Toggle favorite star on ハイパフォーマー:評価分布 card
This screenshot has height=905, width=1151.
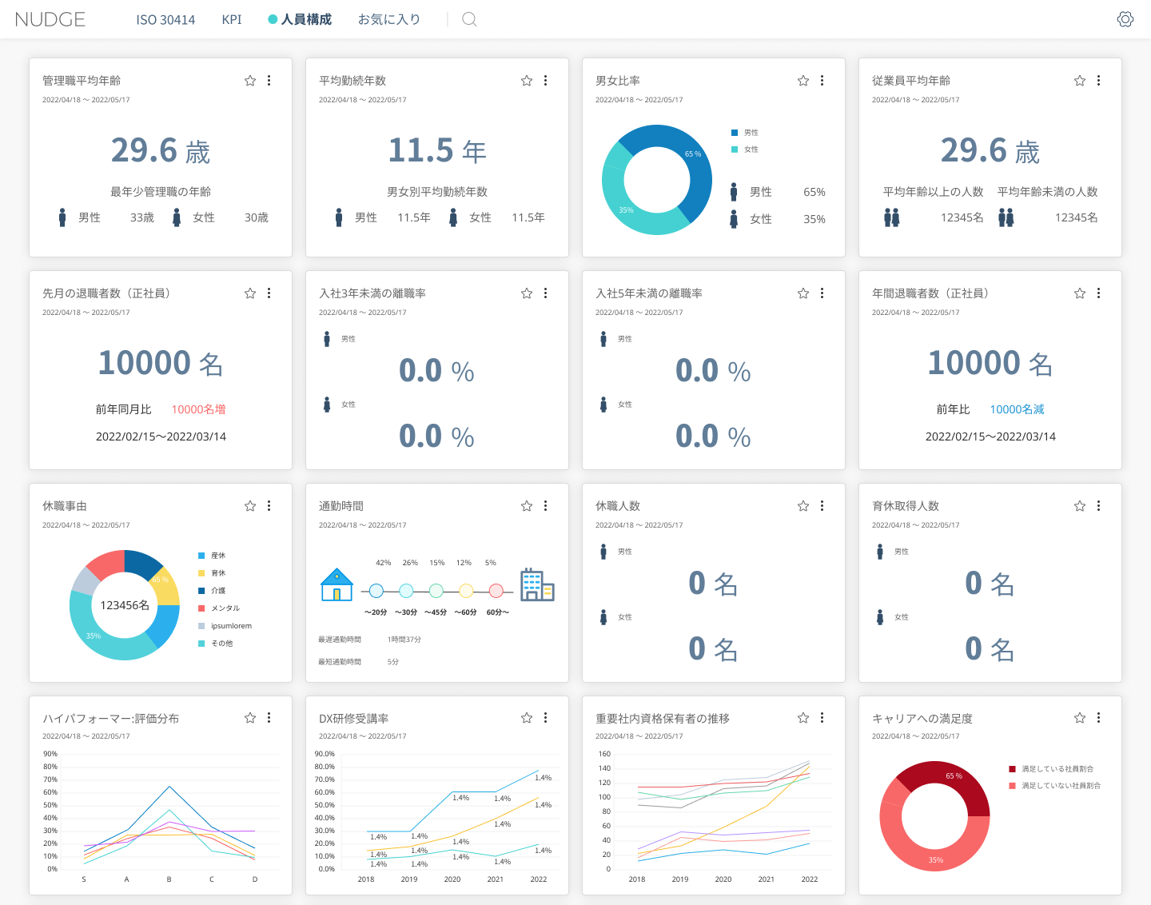point(250,718)
